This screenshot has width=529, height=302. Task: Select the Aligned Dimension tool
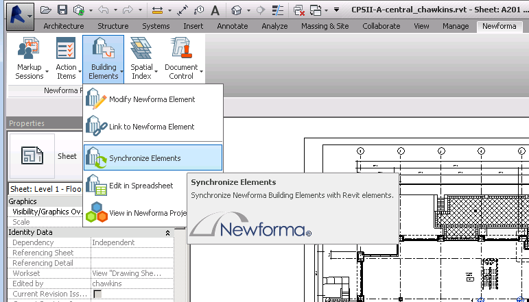183,10
